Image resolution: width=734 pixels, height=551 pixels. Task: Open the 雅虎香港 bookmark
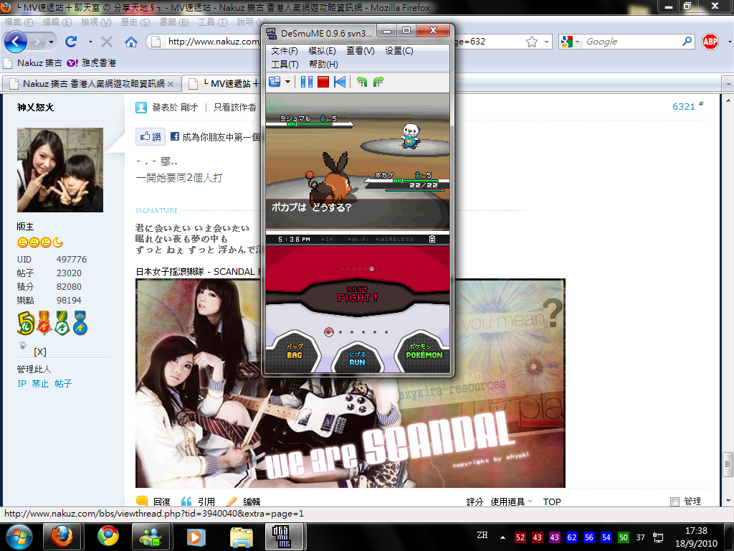tap(91, 63)
